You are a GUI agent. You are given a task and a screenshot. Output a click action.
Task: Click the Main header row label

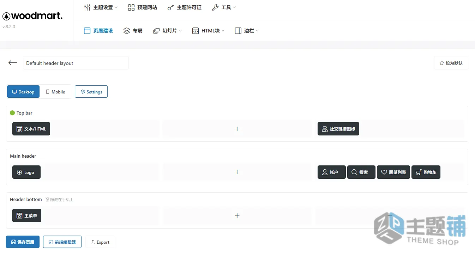[x=23, y=156]
